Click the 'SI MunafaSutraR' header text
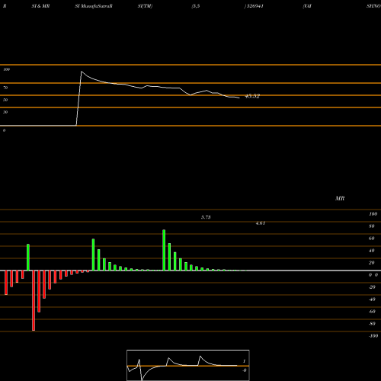Viewport: 381px width, 381px height. pos(94,6)
